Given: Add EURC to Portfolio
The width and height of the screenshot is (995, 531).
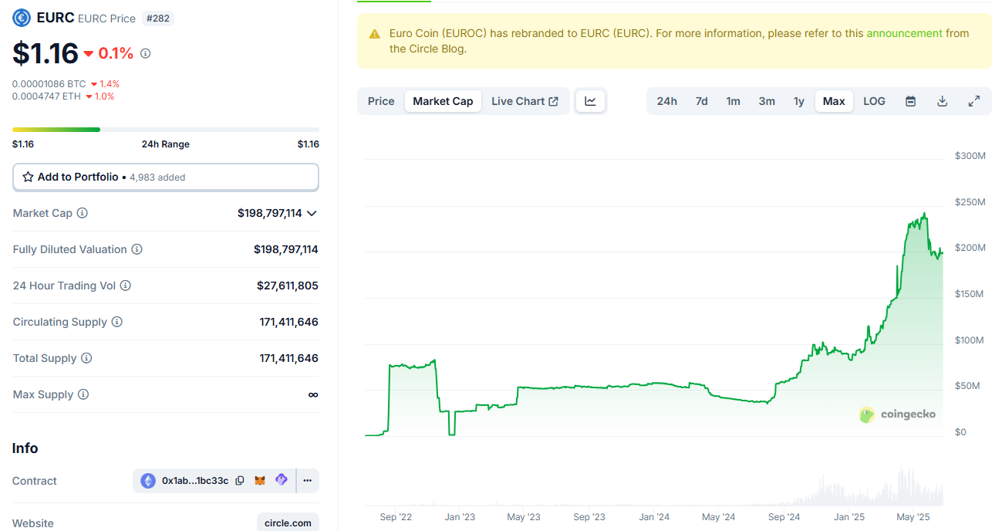Looking at the screenshot, I should 166,177.
